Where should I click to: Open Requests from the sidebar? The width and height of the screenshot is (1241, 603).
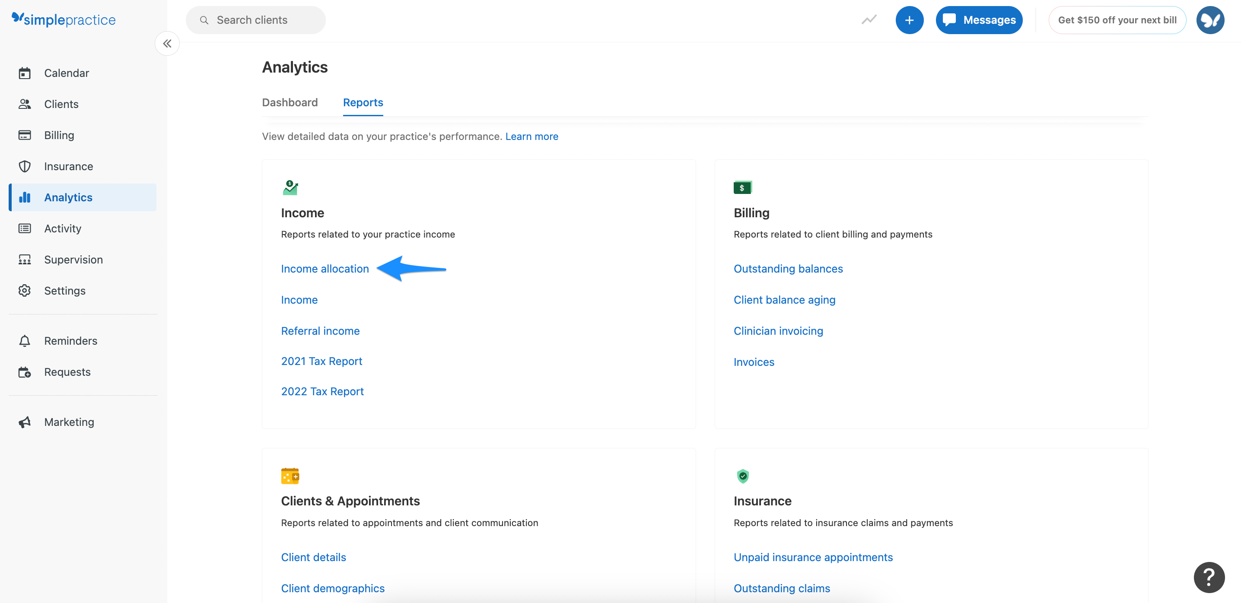click(x=67, y=371)
